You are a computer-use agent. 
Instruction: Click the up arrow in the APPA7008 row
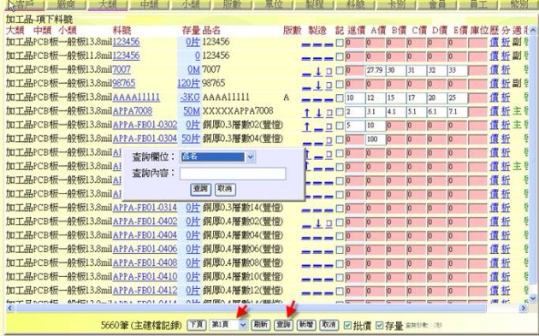pyautogui.click(x=306, y=112)
